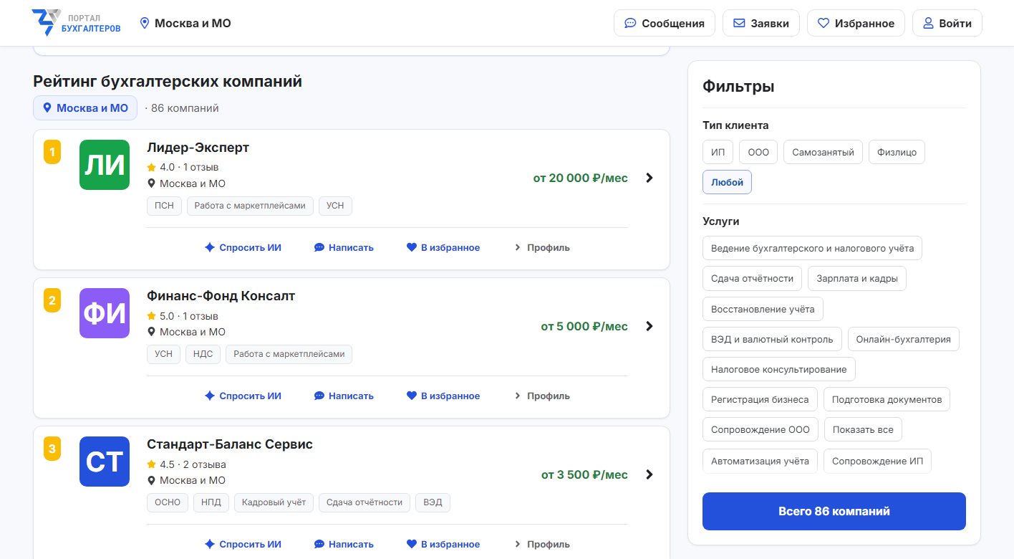Viewport: 1014px width, 559px height.
Task: Click the ПСН tag on Лидер-Эксперт
Action: tap(165, 206)
